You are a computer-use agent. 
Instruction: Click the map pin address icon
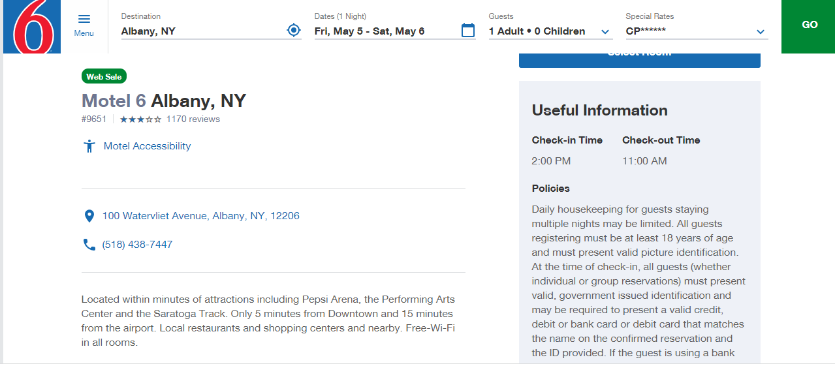89,216
